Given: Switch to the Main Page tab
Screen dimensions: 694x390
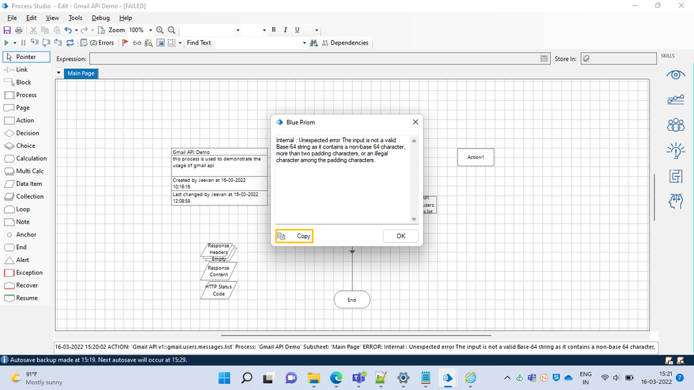Looking at the screenshot, I should coord(81,74).
